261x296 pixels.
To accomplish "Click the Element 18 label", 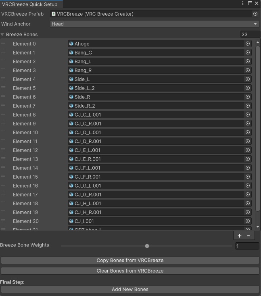I will click(25, 203).
